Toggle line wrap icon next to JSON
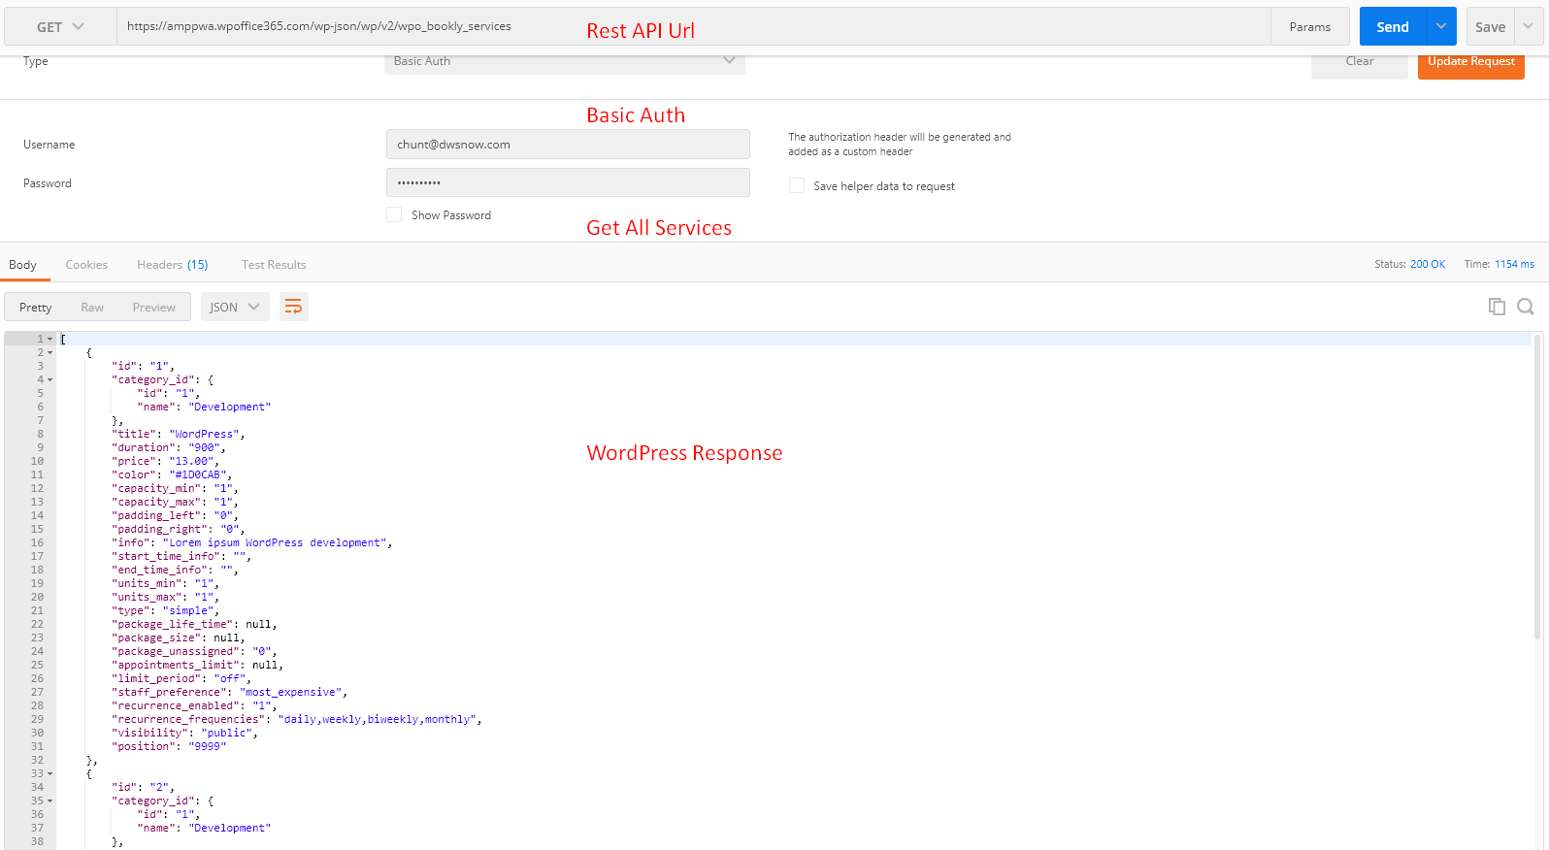The width and height of the screenshot is (1549, 850). tap(293, 307)
